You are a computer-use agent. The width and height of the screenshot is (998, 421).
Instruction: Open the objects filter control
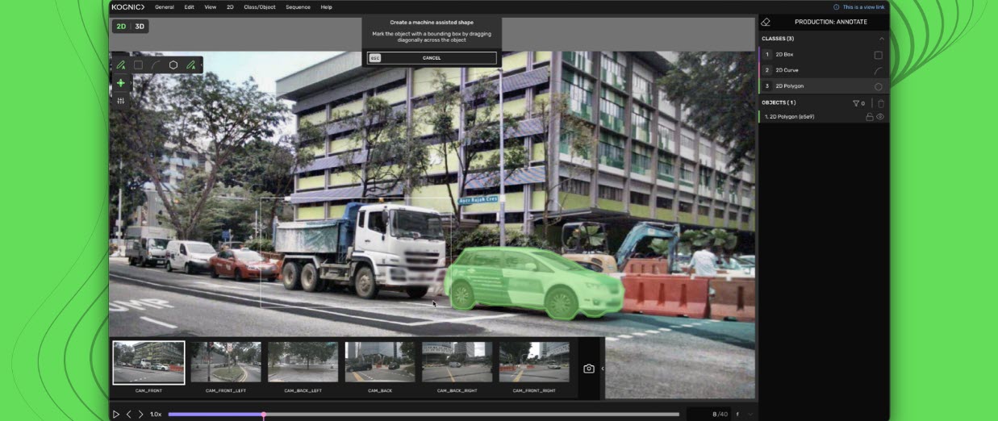[858, 103]
